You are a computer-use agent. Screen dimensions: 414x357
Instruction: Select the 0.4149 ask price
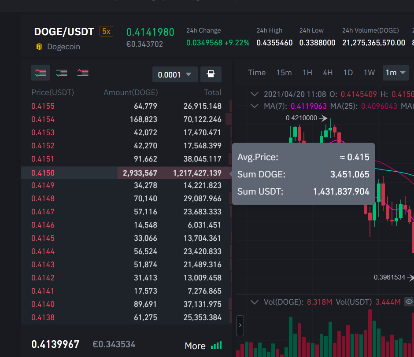[x=43, y=185]
